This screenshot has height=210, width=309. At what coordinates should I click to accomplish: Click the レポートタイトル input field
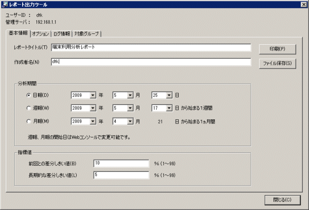pos(151,47)
